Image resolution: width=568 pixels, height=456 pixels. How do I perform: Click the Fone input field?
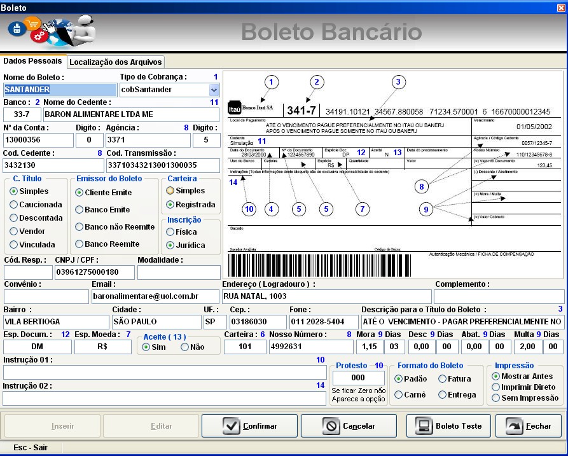click(324, 322)
